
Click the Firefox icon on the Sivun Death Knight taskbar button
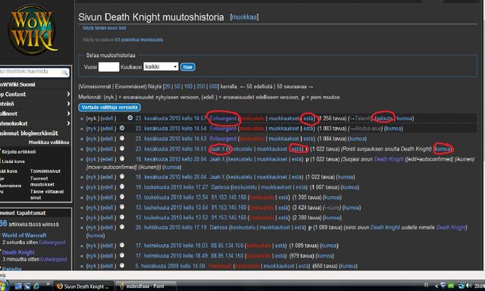click(60, 286)
